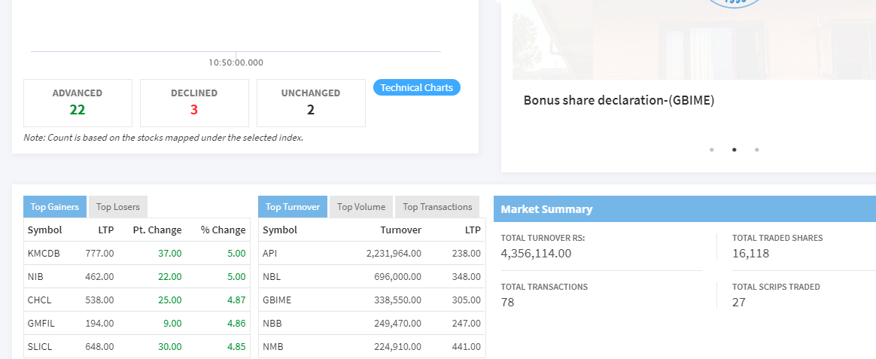Click NBL turnover value 696,000.00

(x=398, y=277)
